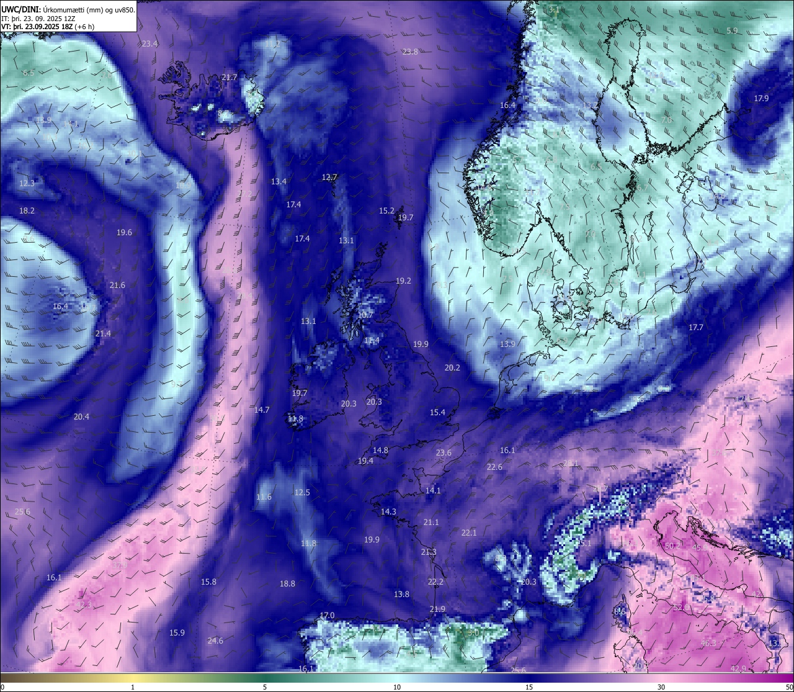Click the 13.9 value near Denmark

(x=507, y=344)
